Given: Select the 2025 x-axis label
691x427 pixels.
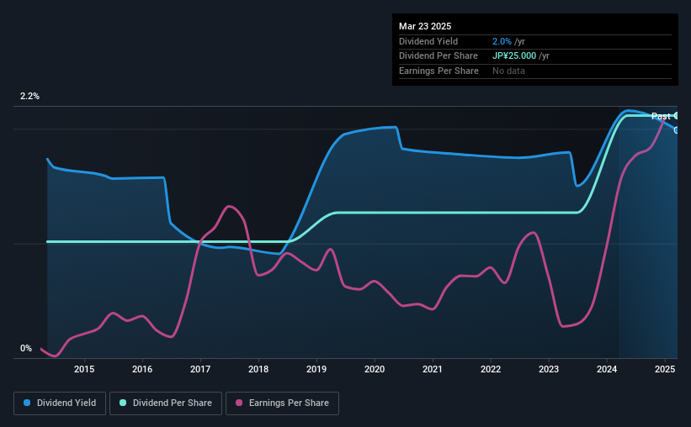Looking at the screenshot, I should click(x=665, y=369).
